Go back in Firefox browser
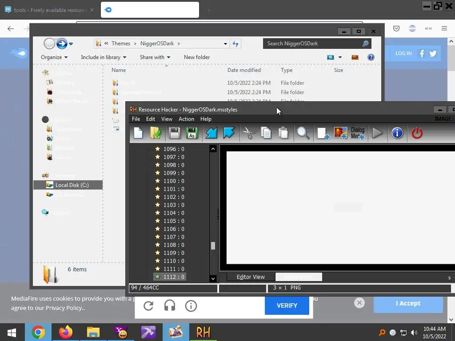 point(11,28)
